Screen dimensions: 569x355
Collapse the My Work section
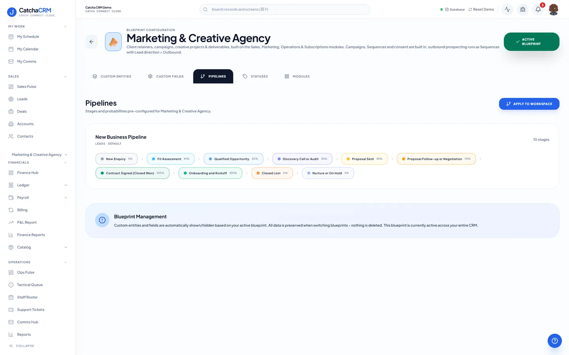click(66, 26)
